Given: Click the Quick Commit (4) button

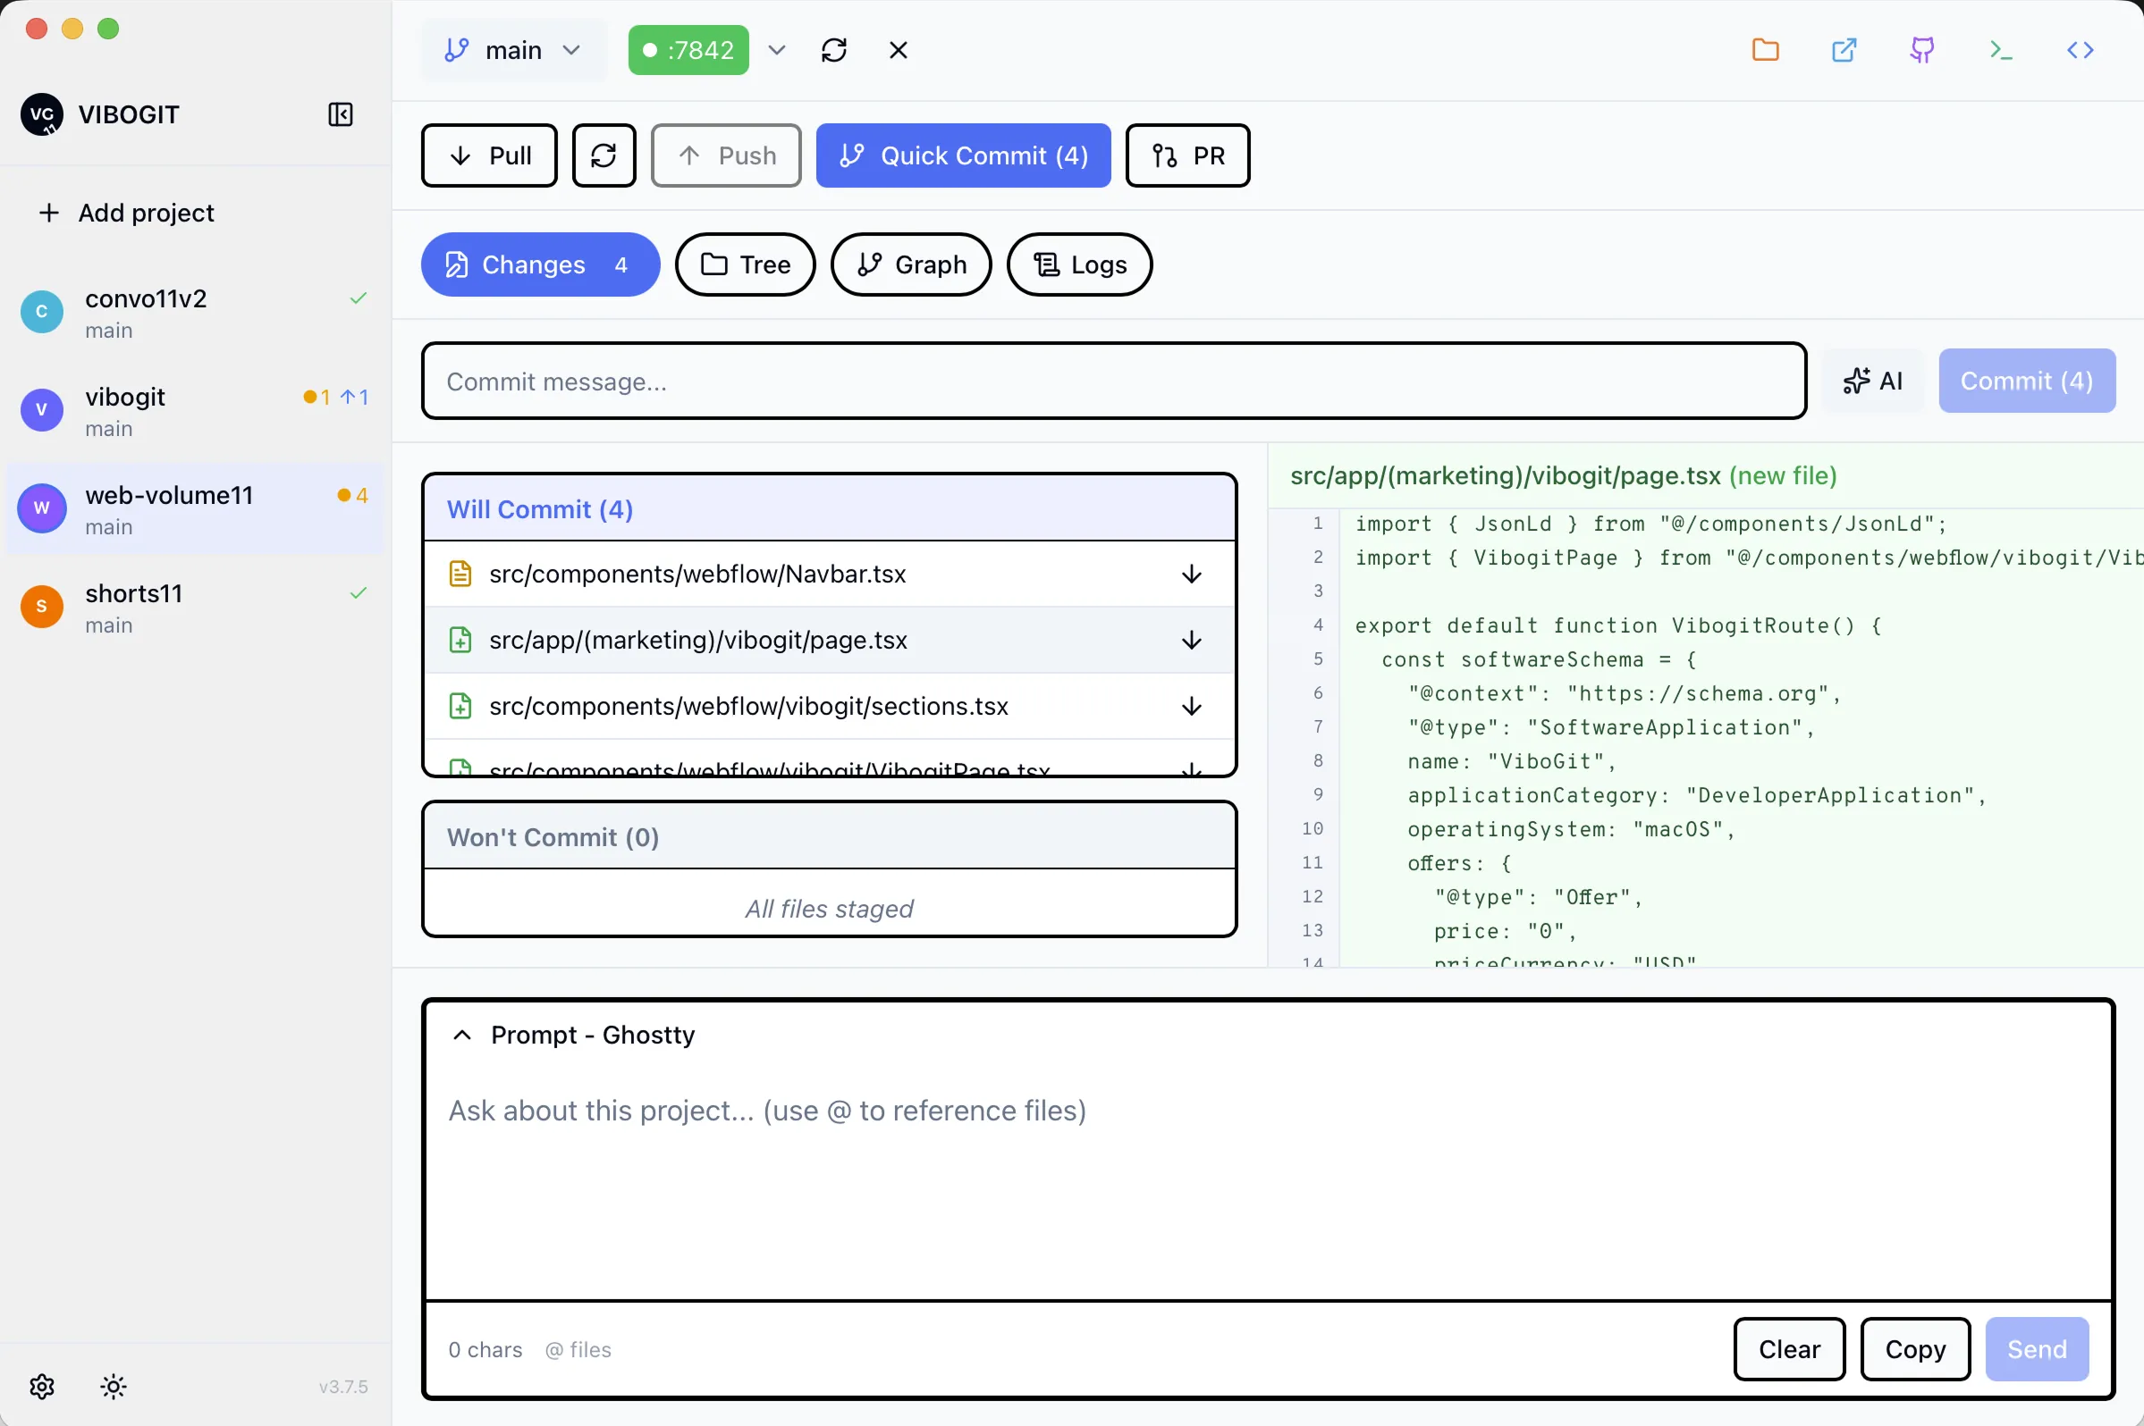Looking at the screenshot, I should coord(963,155).
